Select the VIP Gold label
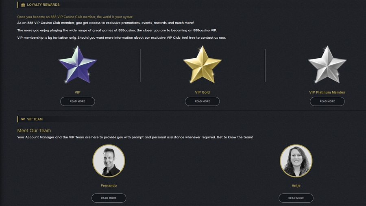 (202, 92)
